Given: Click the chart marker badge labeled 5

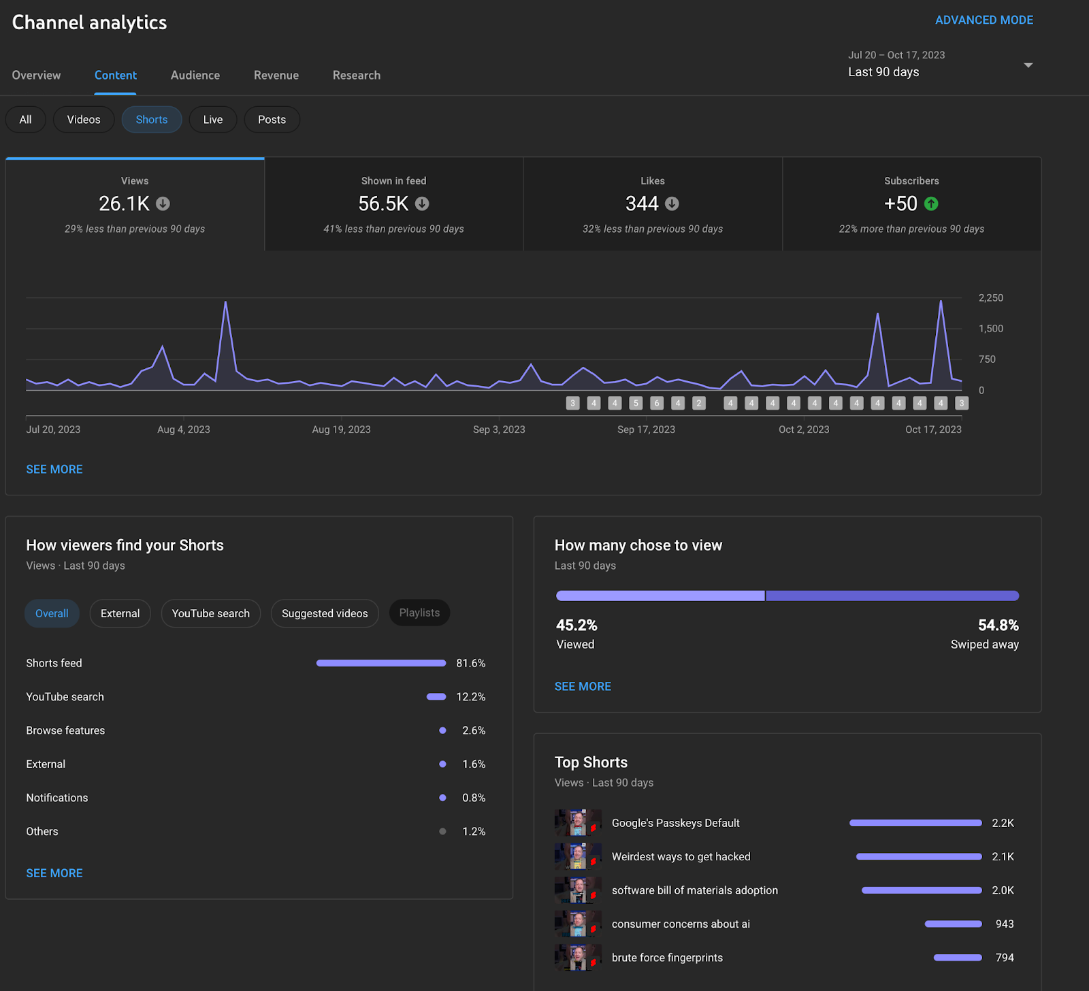Looking at the screenshot, I should pos(636,403).
